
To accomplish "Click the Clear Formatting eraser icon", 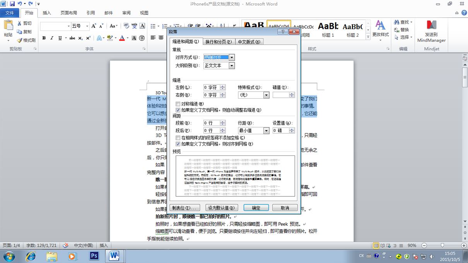I will [126, 26].
